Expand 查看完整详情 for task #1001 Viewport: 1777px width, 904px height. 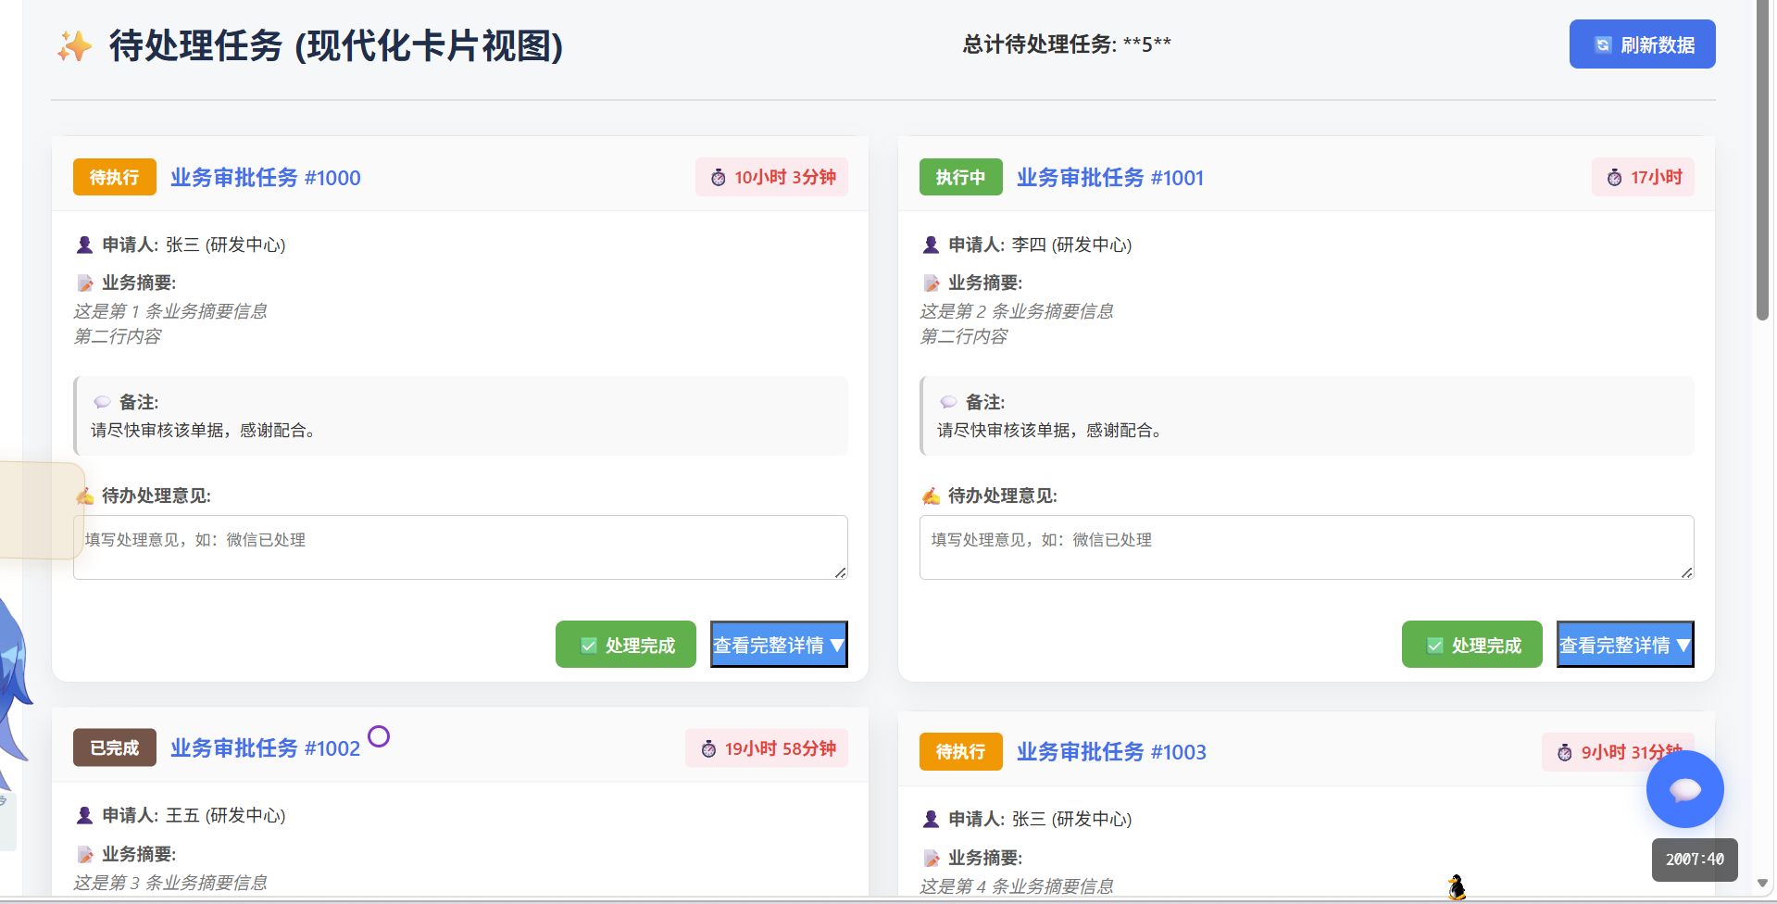[1625, 645]
